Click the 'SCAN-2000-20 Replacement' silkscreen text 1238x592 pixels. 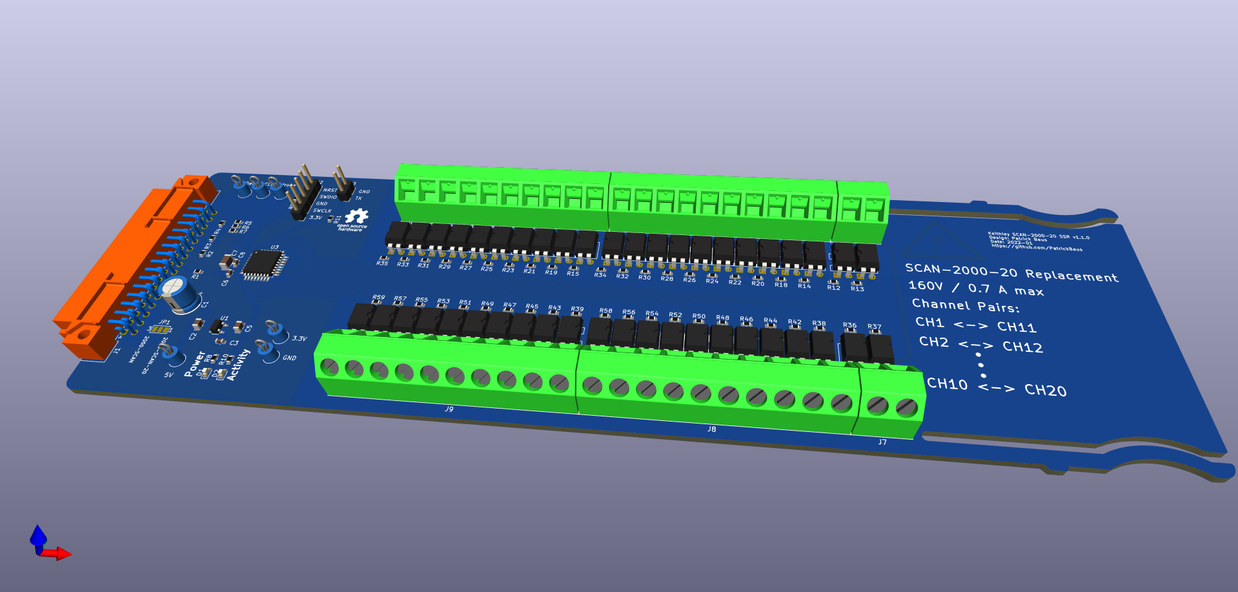click(x=1011, y=272)
